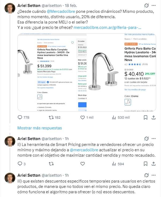161x197 pixels.
Task: Open the right product image showing $40.410
Action: (x=122, y=72)
